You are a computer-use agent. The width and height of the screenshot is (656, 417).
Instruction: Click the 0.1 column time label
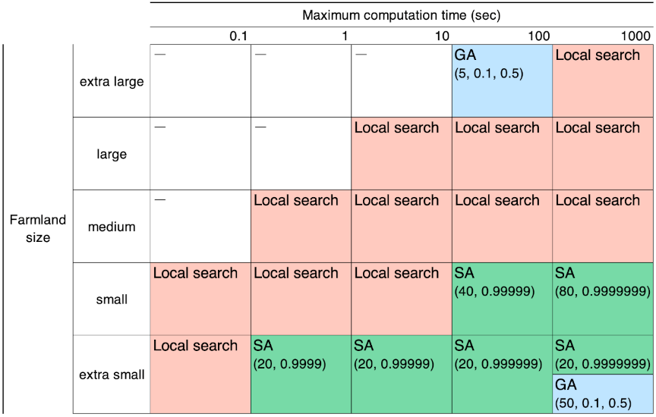(238, 36)
